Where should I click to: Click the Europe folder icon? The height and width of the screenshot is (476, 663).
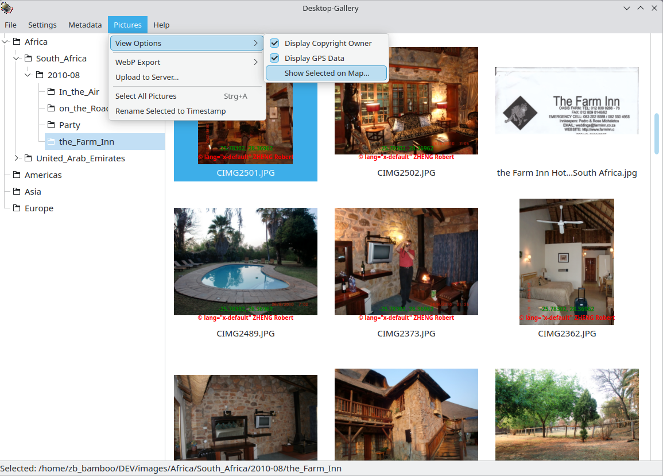click(17, 208)
